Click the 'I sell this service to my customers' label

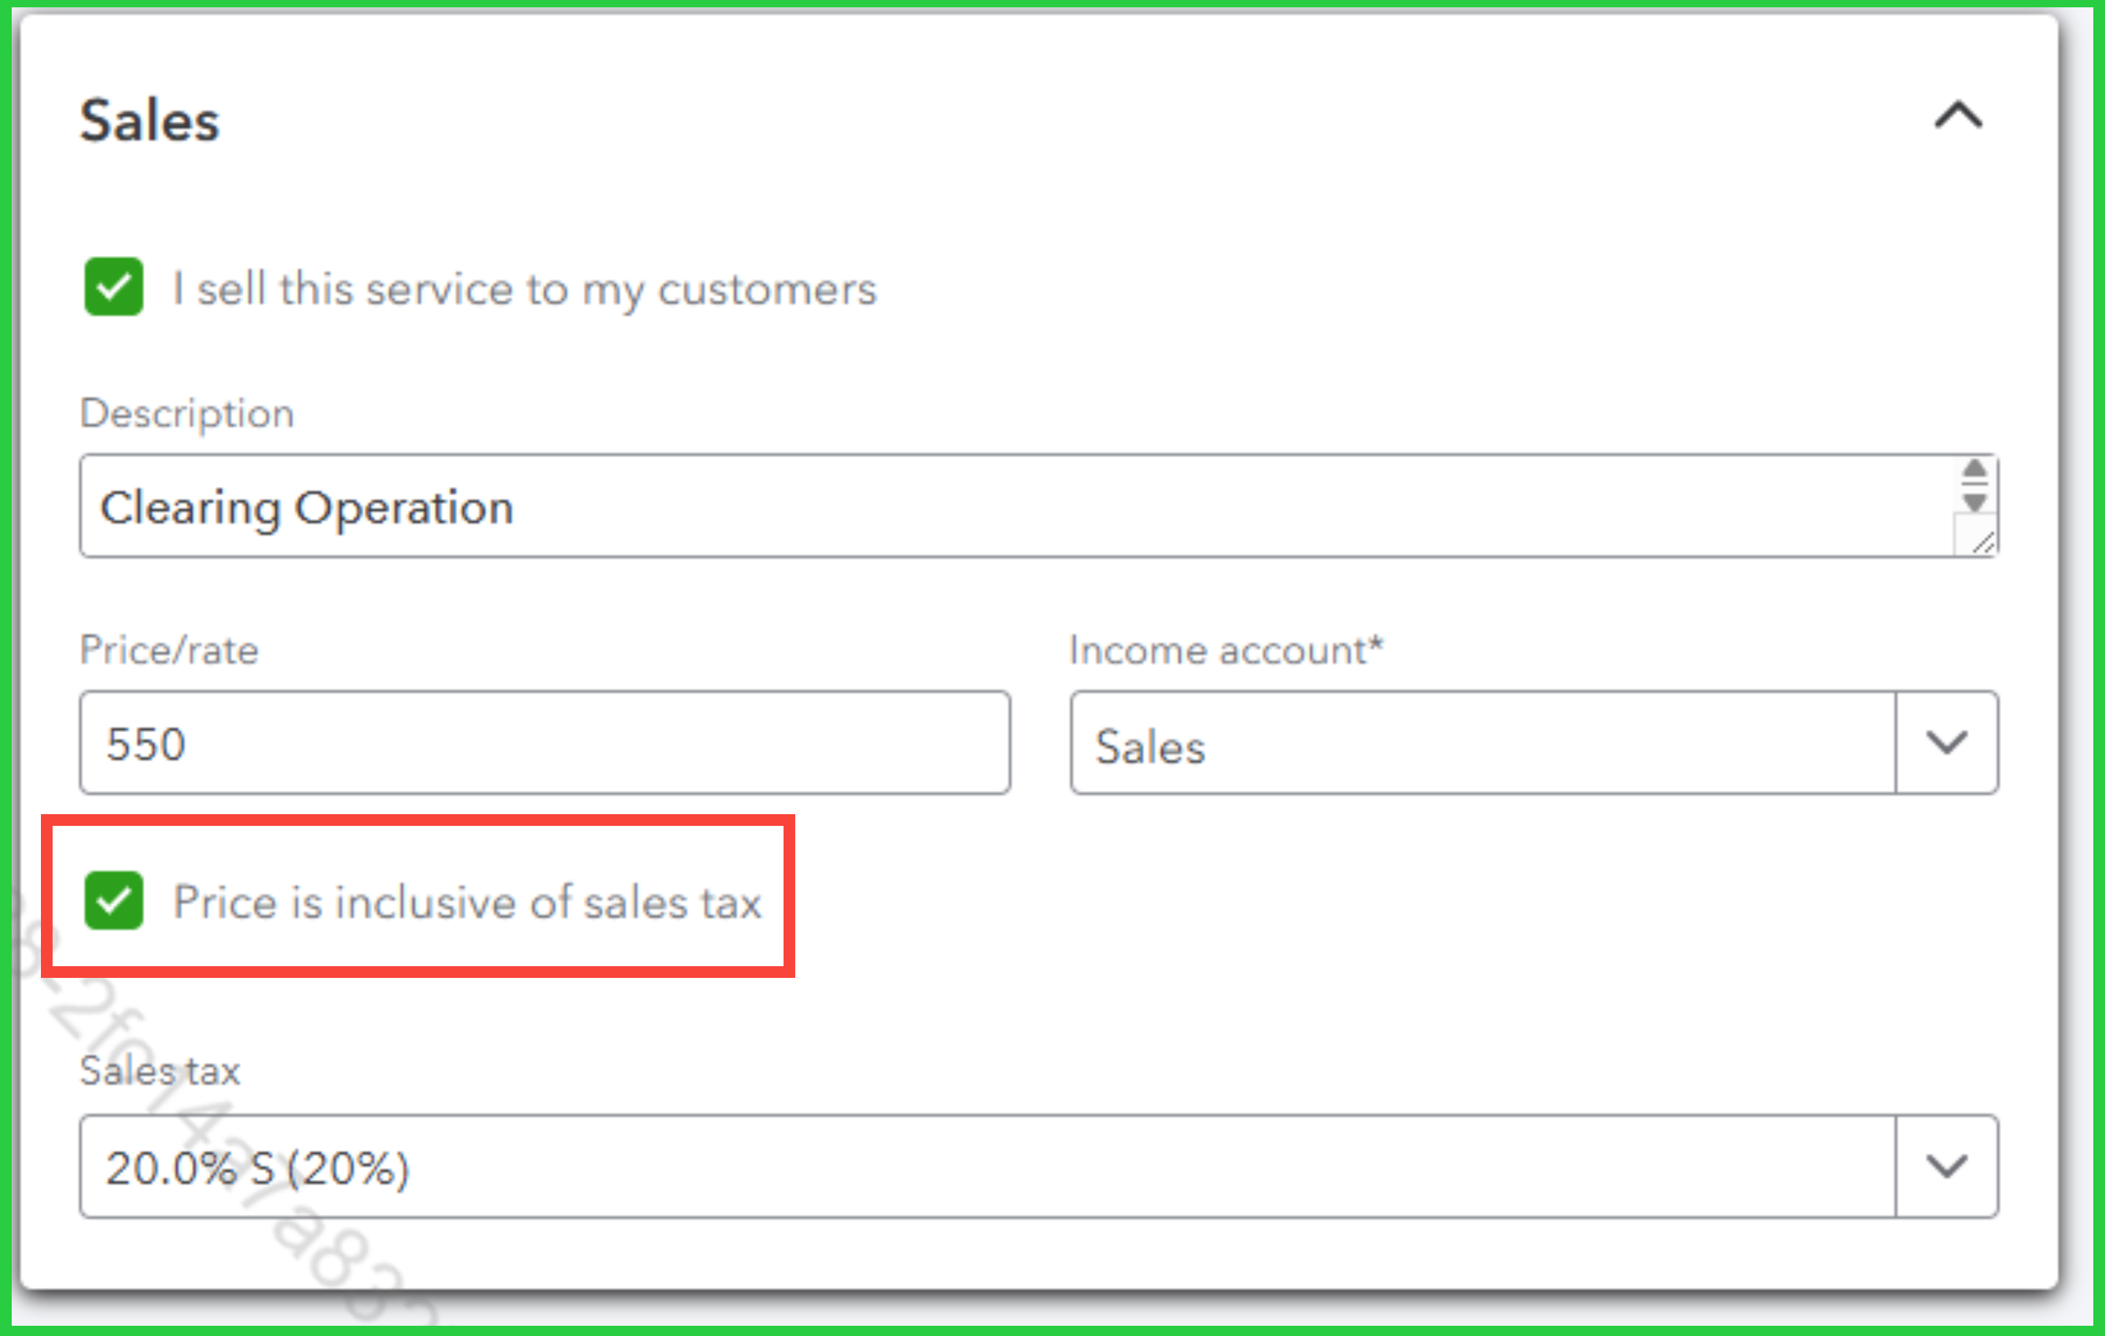523,289
